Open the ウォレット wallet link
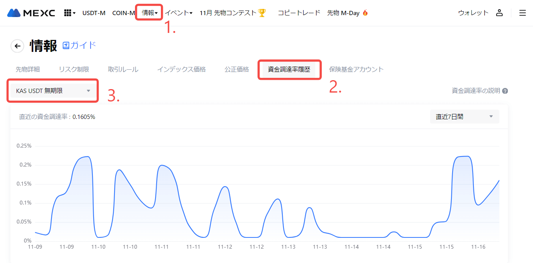533x263 pixels. pos(473,13)
